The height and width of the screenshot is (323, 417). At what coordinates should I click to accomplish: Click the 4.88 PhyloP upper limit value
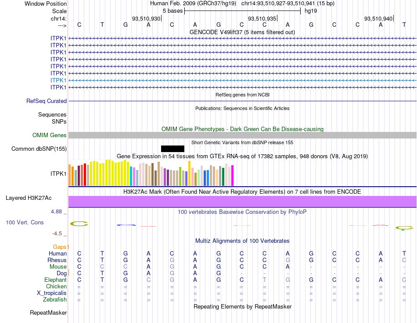coord(56,212)
